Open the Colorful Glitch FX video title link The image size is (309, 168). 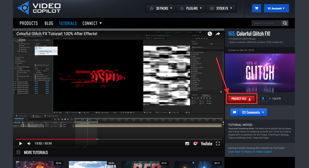(x=57, y=34)
